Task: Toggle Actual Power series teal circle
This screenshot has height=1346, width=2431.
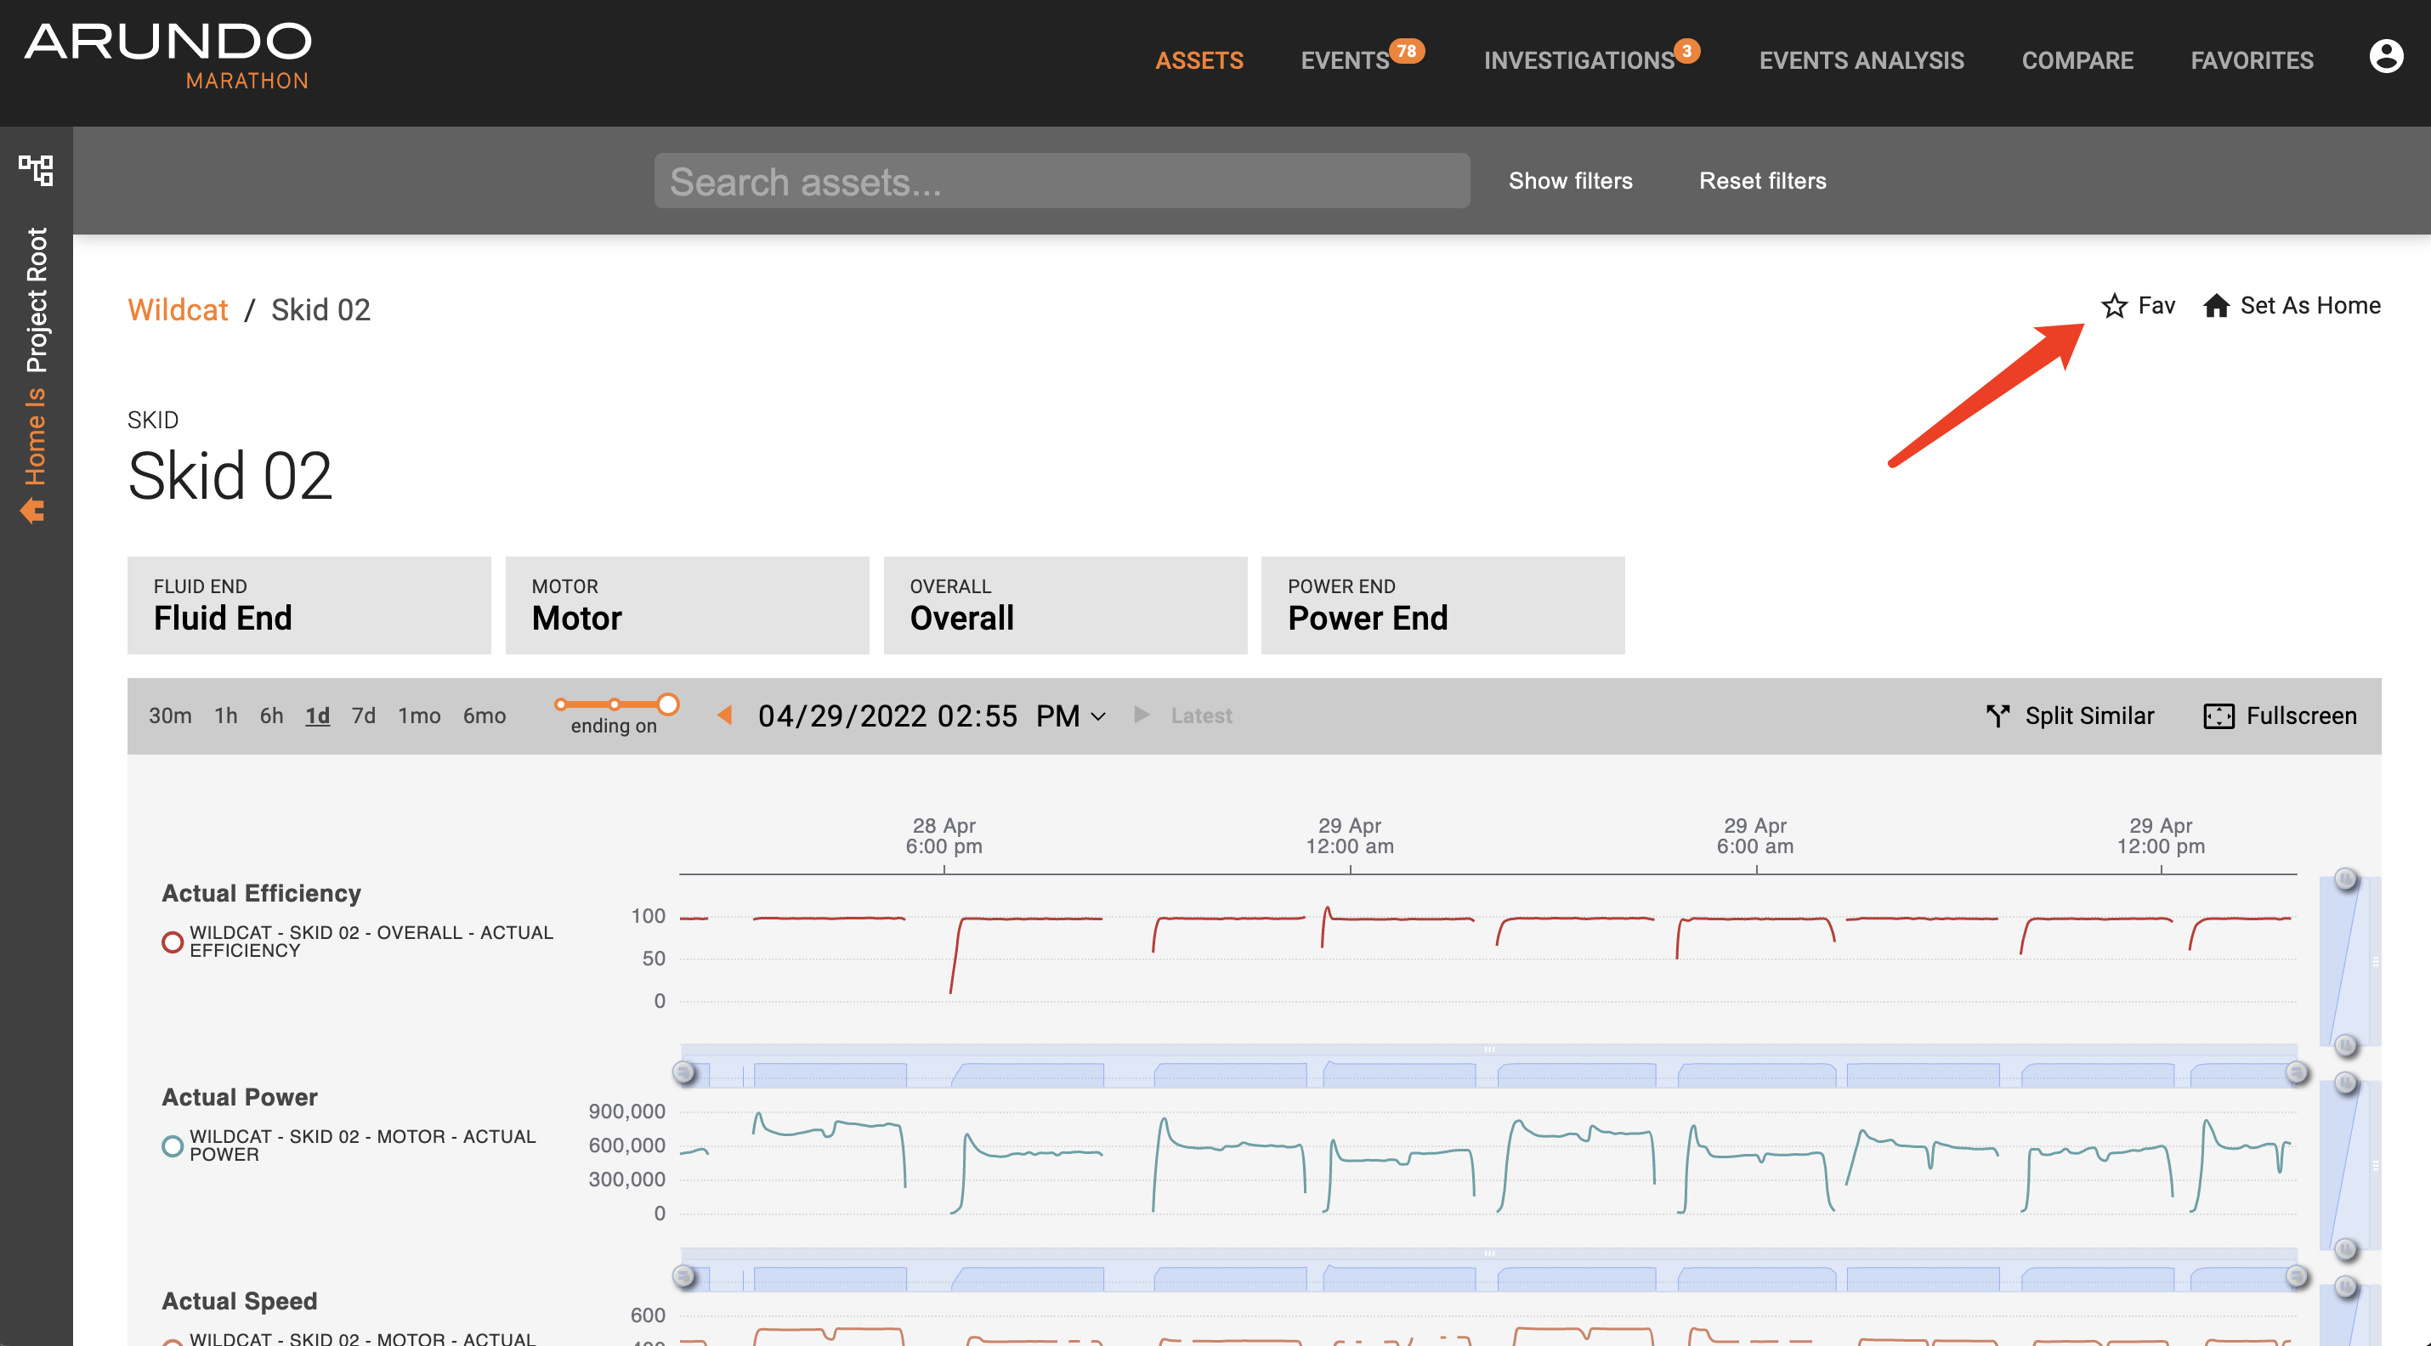Action: coord(172,1145)
